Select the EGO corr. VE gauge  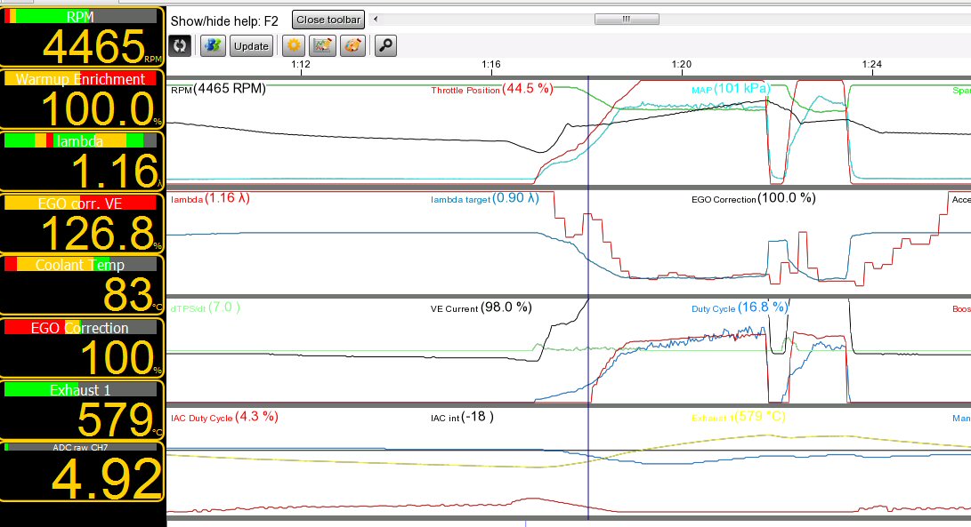tap(82, 223)
